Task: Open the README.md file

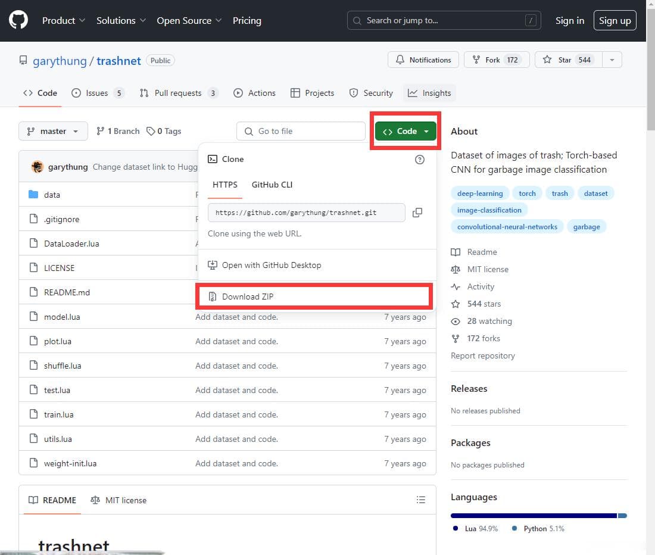Action: pos(67,292)
